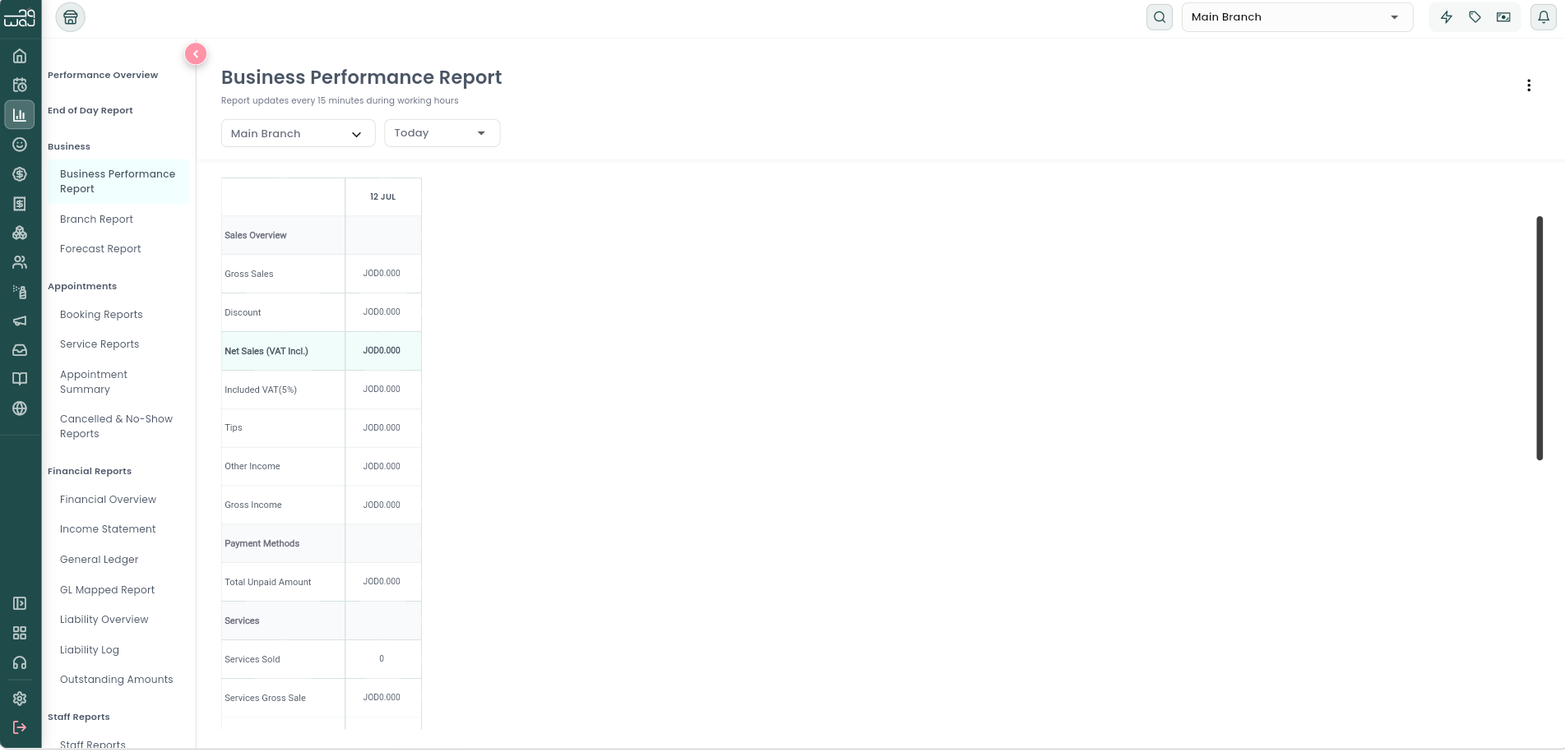Viewport: 1565px width, 752px height.
Task: Select Branch Report in sidebar
Action: click(x=96, y=219)
